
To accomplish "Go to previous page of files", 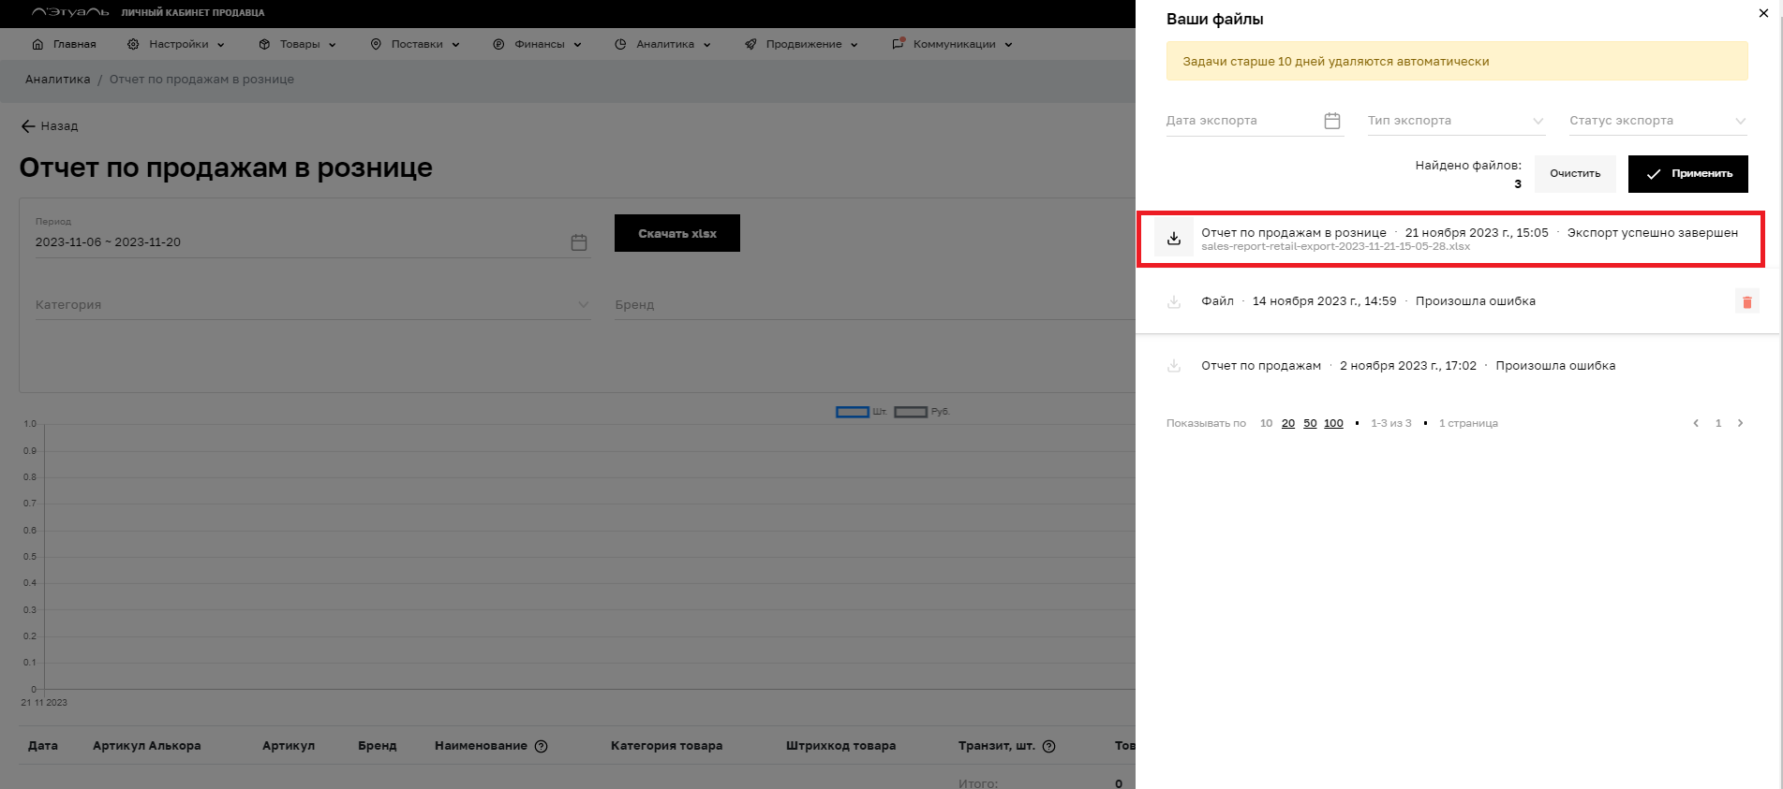I will coord(1696,423).
